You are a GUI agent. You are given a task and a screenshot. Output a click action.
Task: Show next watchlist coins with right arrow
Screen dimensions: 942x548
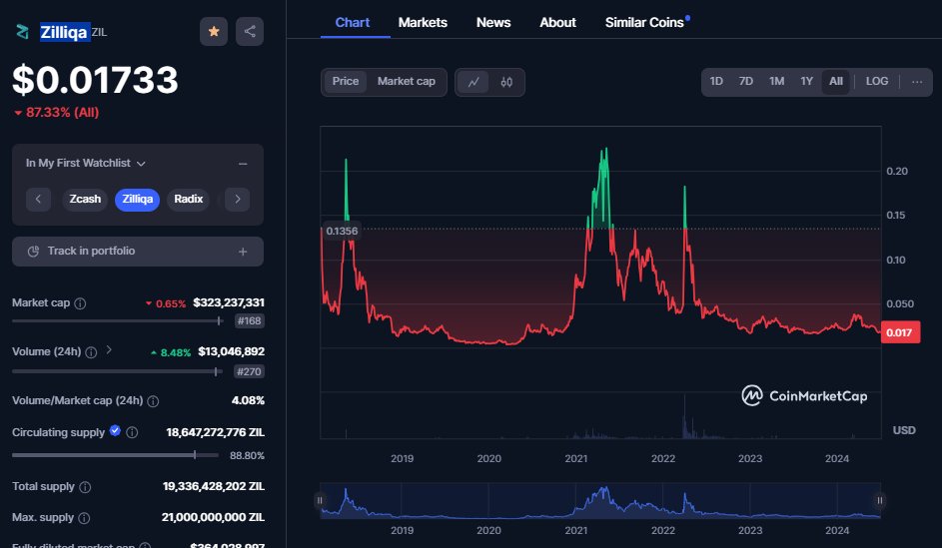[238, 199]
